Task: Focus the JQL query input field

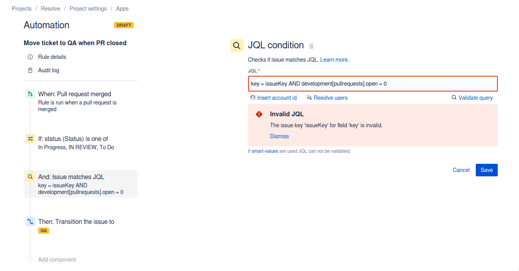Action: click(373, 84)
